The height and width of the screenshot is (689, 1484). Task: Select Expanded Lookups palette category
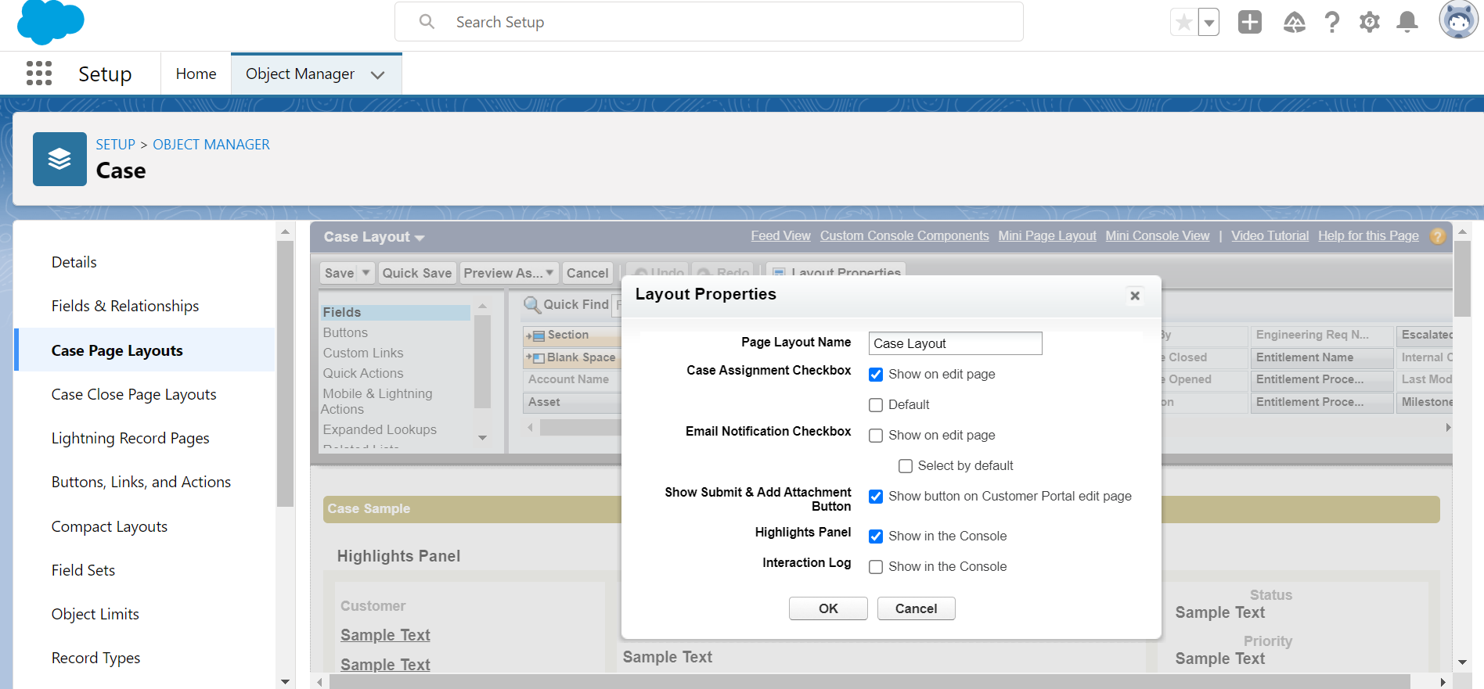tap(380, 429)
